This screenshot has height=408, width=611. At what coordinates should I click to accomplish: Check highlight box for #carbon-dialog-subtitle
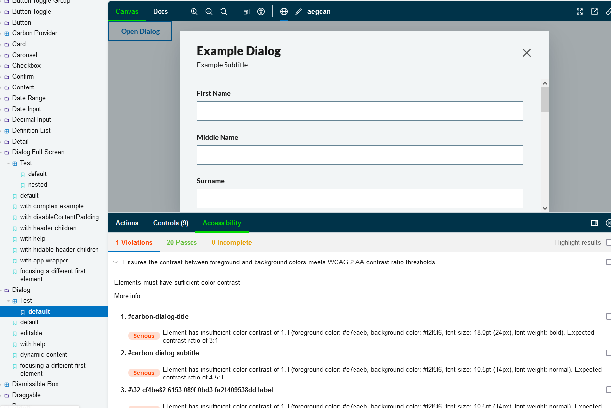point(609,353)
